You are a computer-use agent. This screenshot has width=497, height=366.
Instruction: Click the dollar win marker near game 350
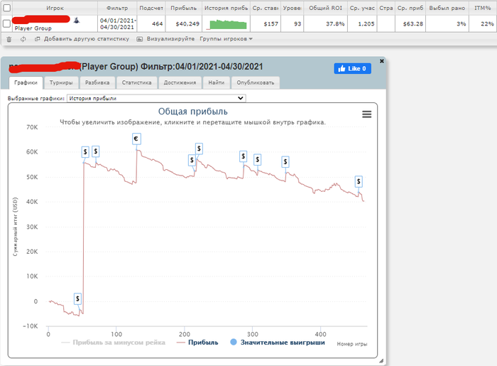click(x=285, y=162)
